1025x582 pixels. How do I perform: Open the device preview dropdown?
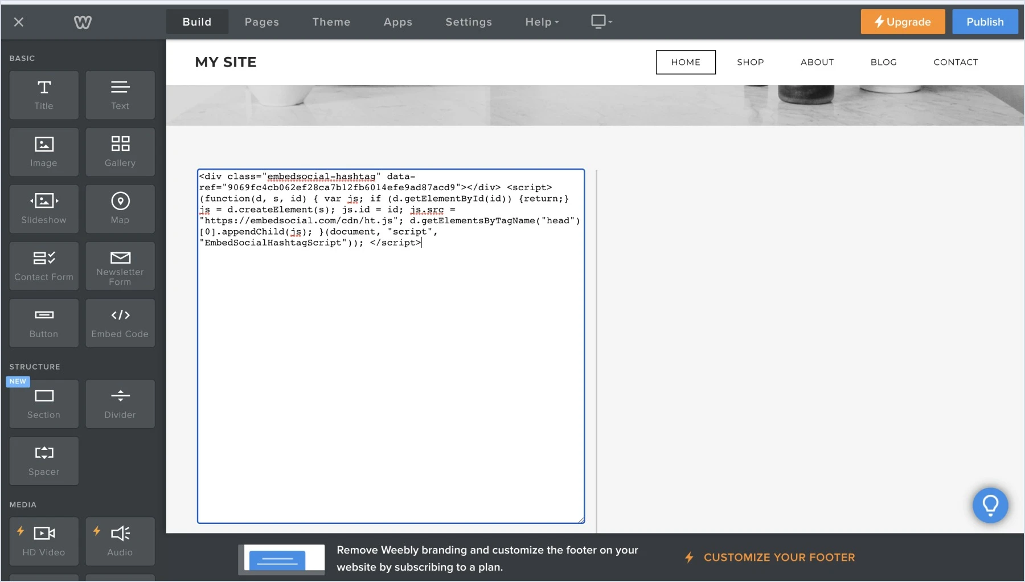pos(601,22)
